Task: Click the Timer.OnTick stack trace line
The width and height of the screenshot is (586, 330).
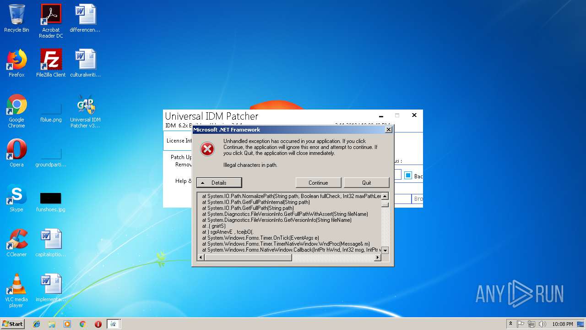Action: (260, 238)
